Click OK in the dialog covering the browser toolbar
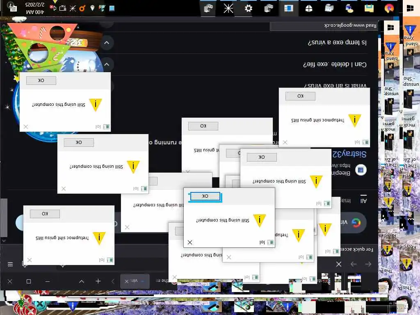420x315 pixels. 45,214
